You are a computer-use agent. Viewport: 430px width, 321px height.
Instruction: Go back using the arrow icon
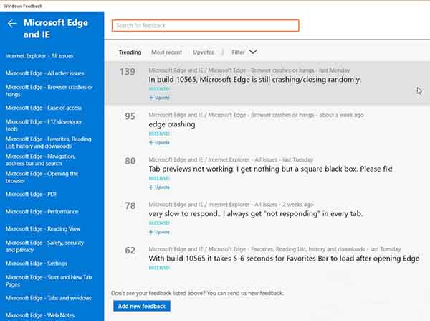point(12,24)
